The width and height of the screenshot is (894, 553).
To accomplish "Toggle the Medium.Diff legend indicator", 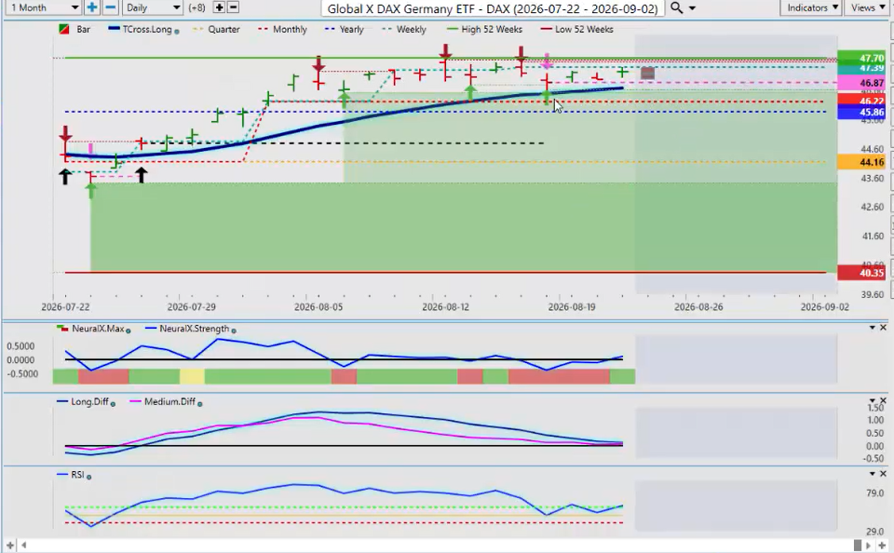I will pos(166,402).
